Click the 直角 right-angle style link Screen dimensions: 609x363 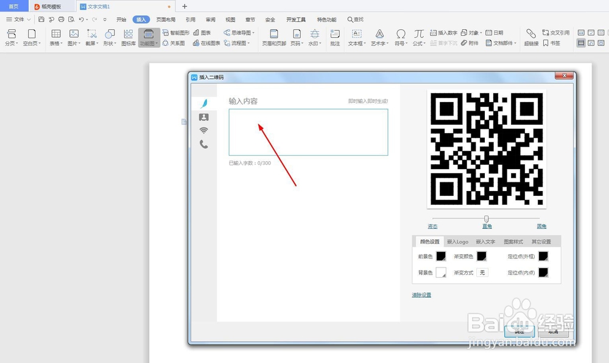(x=487, y=226)
